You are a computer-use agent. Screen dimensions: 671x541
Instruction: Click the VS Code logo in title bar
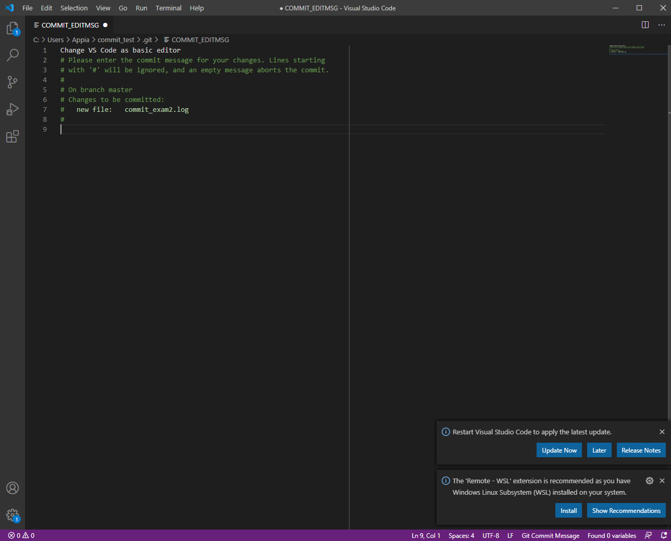(x=9, y=8)
